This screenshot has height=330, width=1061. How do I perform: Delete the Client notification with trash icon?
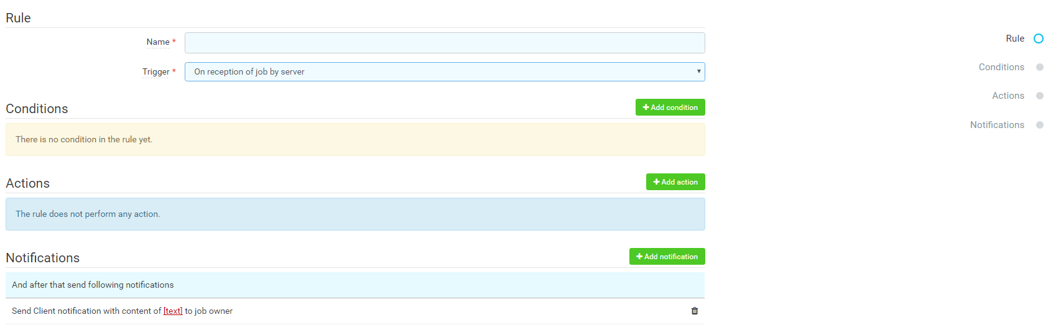pyautogui.click(x=695, y=311)
